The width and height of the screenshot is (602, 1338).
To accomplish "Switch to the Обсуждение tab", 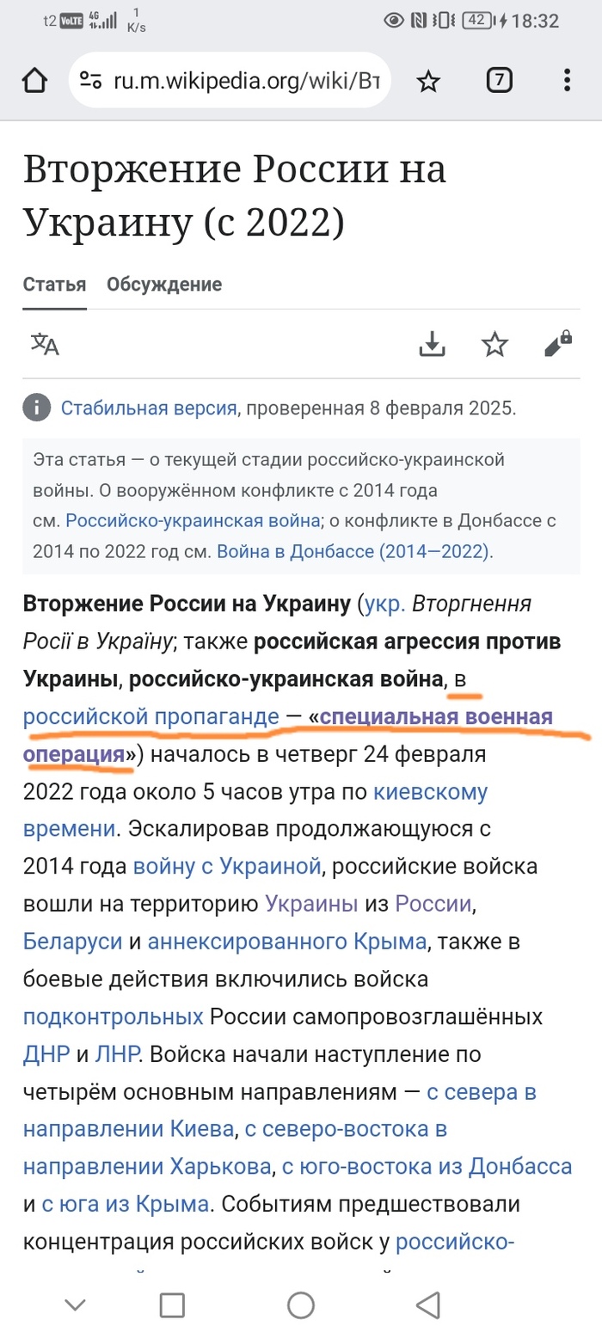I will [164, 285].
